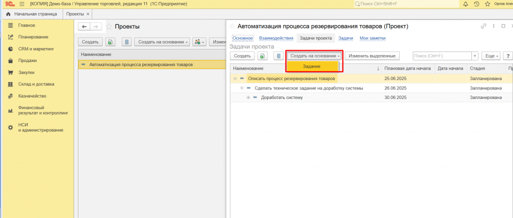Image resolution: width=513 pixels, height=218 pixels.
Task: Collapse 'Сделать техническое задание на доработку системы'
Action: click(x=241, y=88)
